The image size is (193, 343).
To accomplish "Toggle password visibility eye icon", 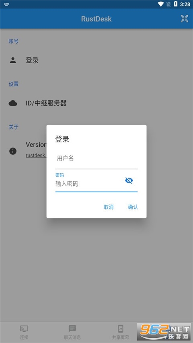I will (x=129, y=181).
